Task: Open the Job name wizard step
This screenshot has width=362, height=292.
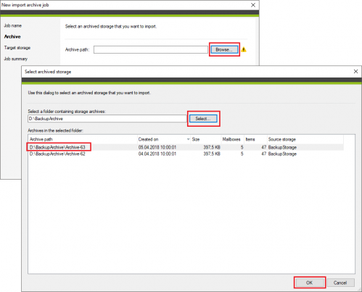Action: [x=13, y=25]
